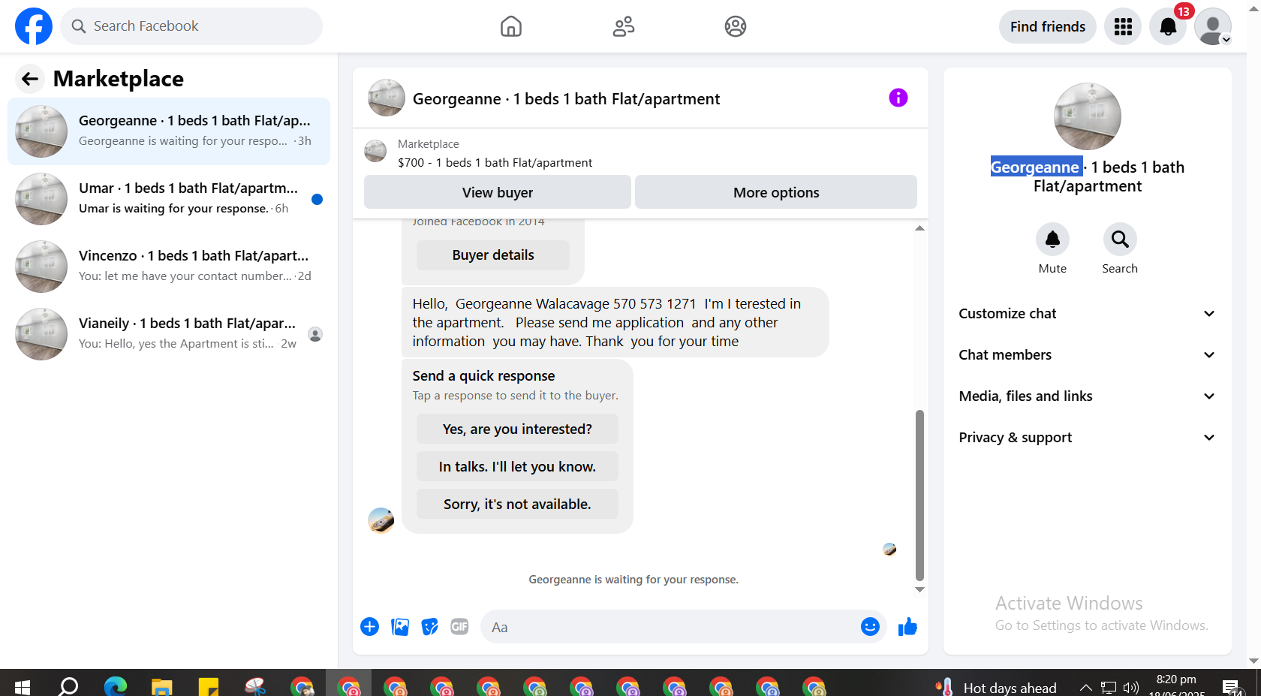This screenshot has height=696, width=1261.
Task: Click the Search Facebook field
Action: (x=191, y=26)
